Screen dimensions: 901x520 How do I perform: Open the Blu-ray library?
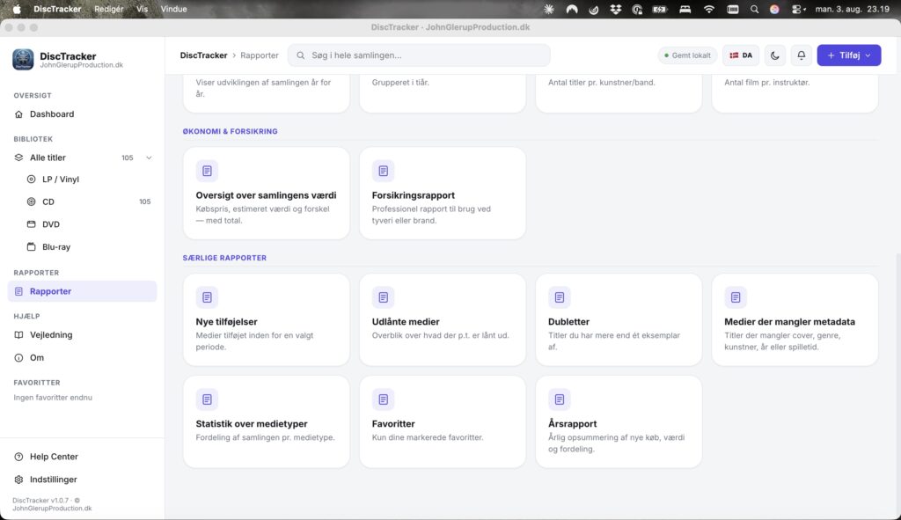click(x=89, y=247)
